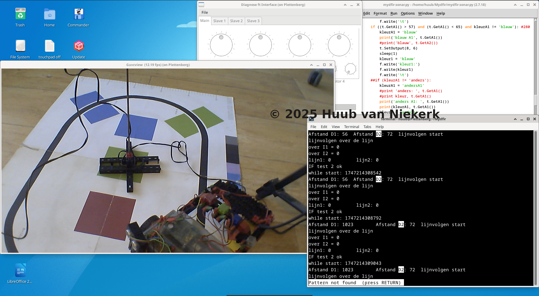539x296 pixels.
Task: Roll up the Diagnose ft Interface window
Action: [x=345, y=5]
